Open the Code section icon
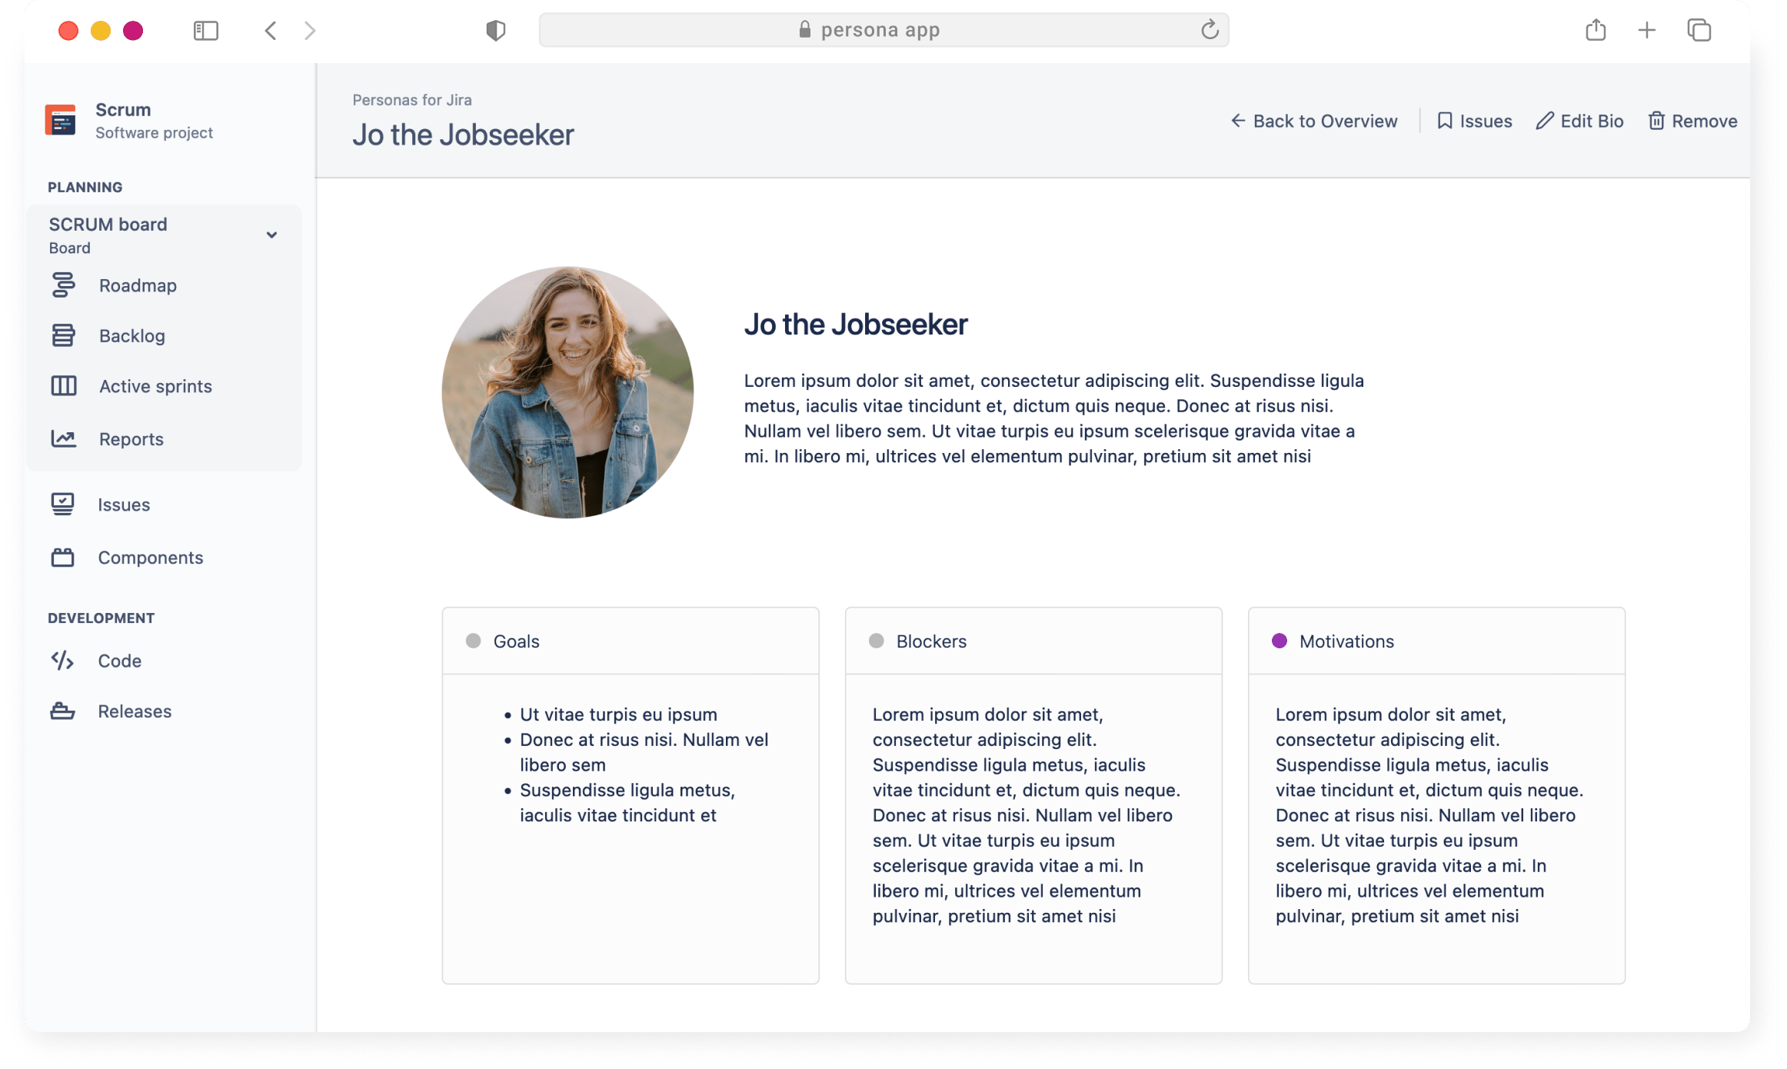 [x=62, y=661]
